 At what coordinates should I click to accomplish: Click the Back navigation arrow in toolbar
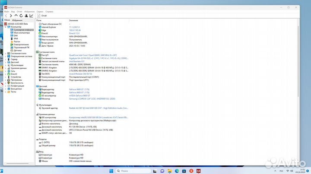6,16
